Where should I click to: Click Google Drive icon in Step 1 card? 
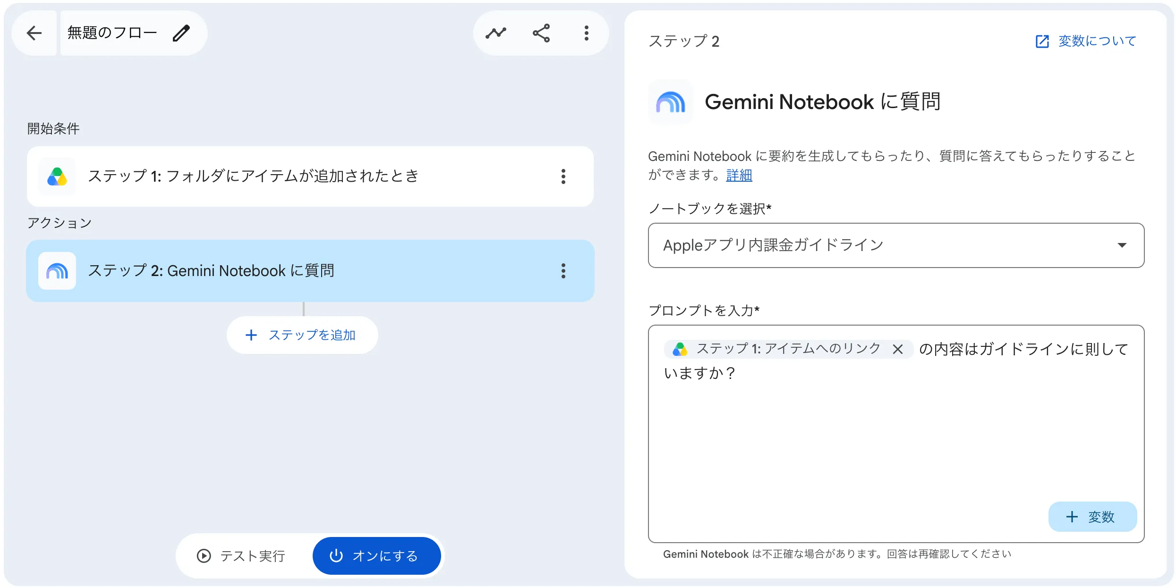pyautogui.click(x=57, y=176)
